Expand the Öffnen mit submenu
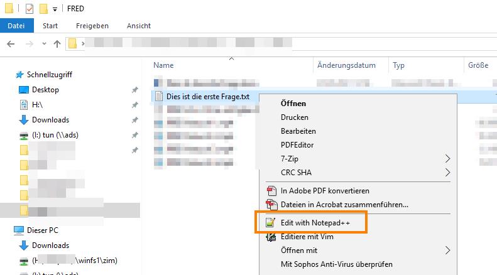 point(358,251)
